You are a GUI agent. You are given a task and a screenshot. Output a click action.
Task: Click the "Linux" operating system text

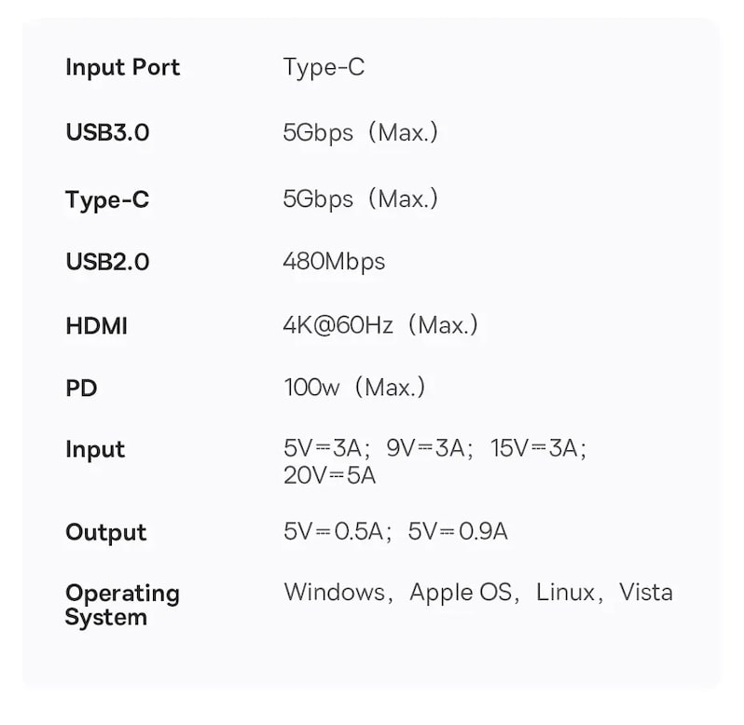(565, 593)
